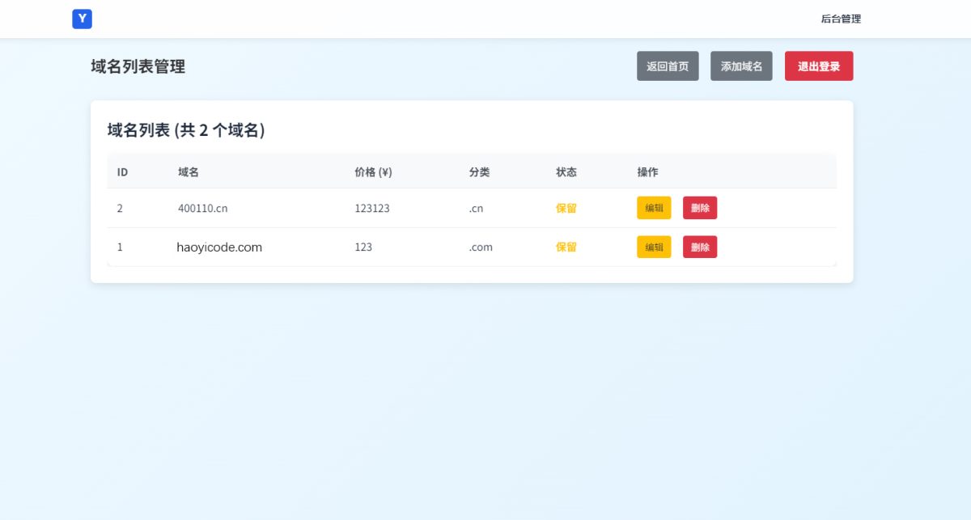Click the .cn category cell

pyautogui.click(x=476, y=208)
